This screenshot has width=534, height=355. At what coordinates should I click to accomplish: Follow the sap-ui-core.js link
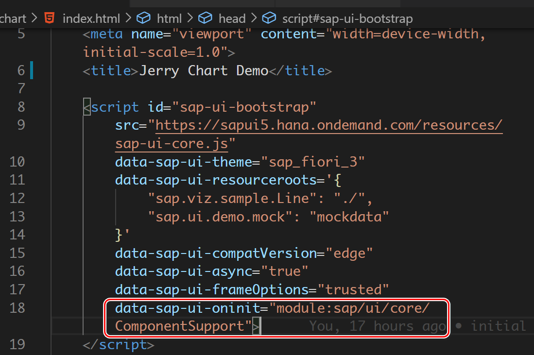[x=172, y=144]
